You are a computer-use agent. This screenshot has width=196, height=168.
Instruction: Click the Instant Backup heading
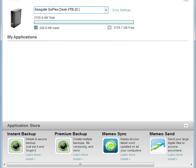coord(22,134)
